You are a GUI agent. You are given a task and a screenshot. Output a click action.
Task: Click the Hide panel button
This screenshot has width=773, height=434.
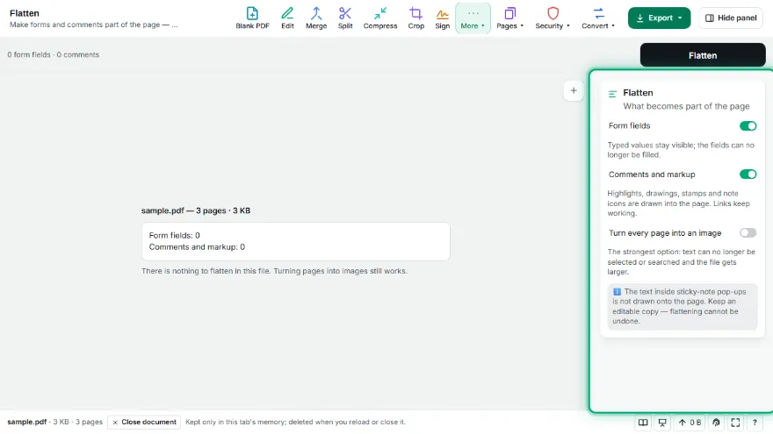731,18
